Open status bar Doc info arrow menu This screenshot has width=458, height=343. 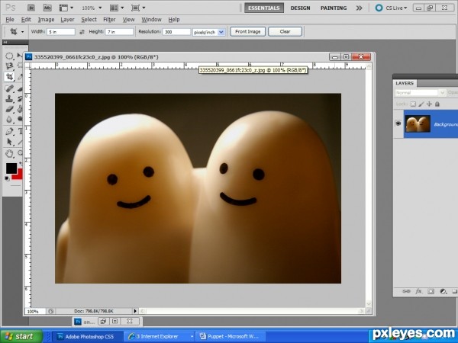point(135,311)
